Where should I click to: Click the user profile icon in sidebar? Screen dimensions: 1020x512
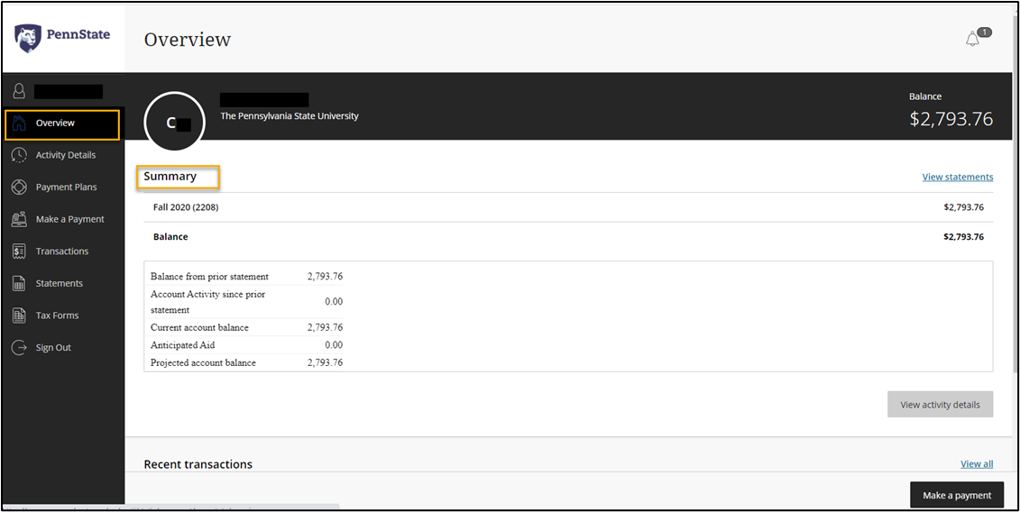[x=19, y=91]
